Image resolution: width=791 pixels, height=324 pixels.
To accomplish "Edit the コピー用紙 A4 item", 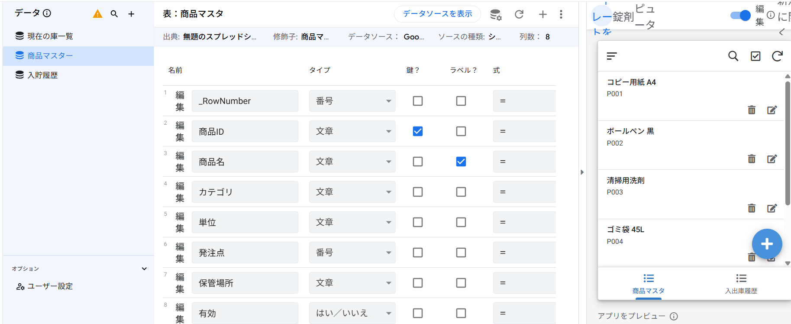I will pyautogui.click(x=772, y=110).
